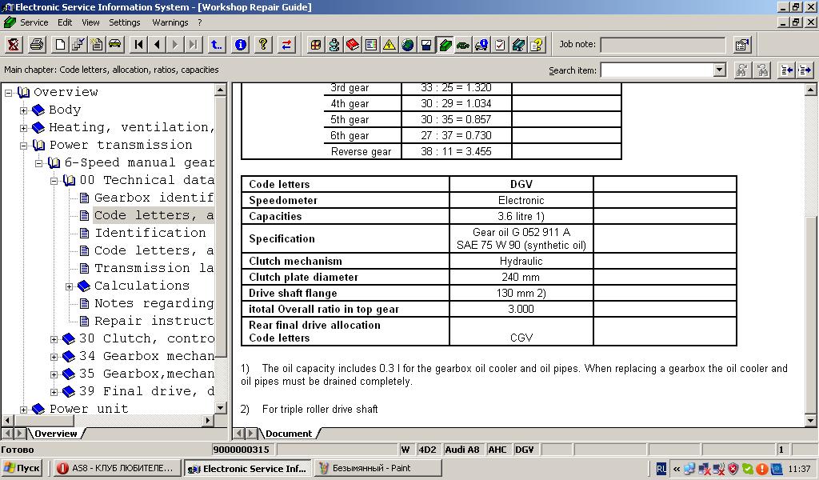Expand the Calculations tree node

pos(70,286)
